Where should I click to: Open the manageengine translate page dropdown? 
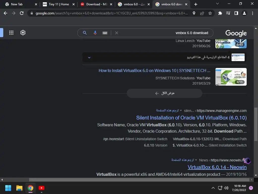[181, 110]
